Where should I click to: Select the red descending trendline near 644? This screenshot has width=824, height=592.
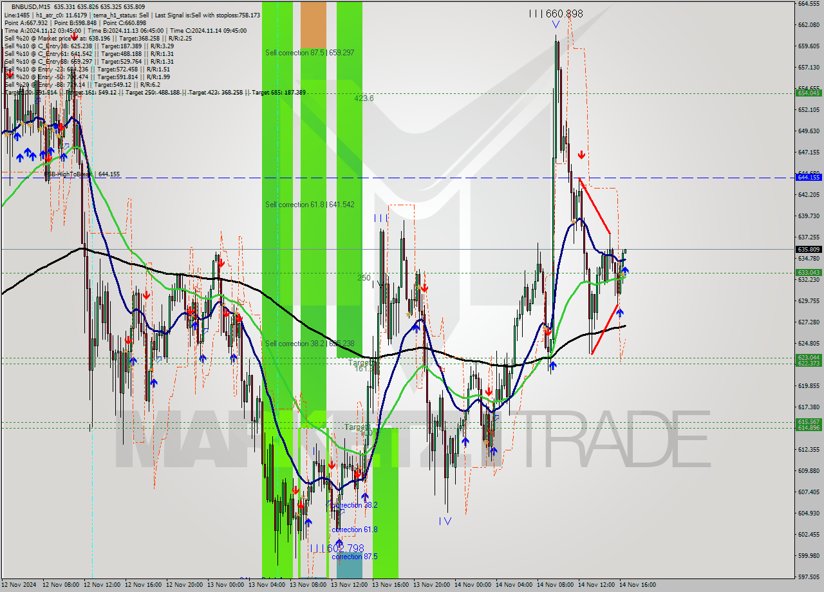595,206
